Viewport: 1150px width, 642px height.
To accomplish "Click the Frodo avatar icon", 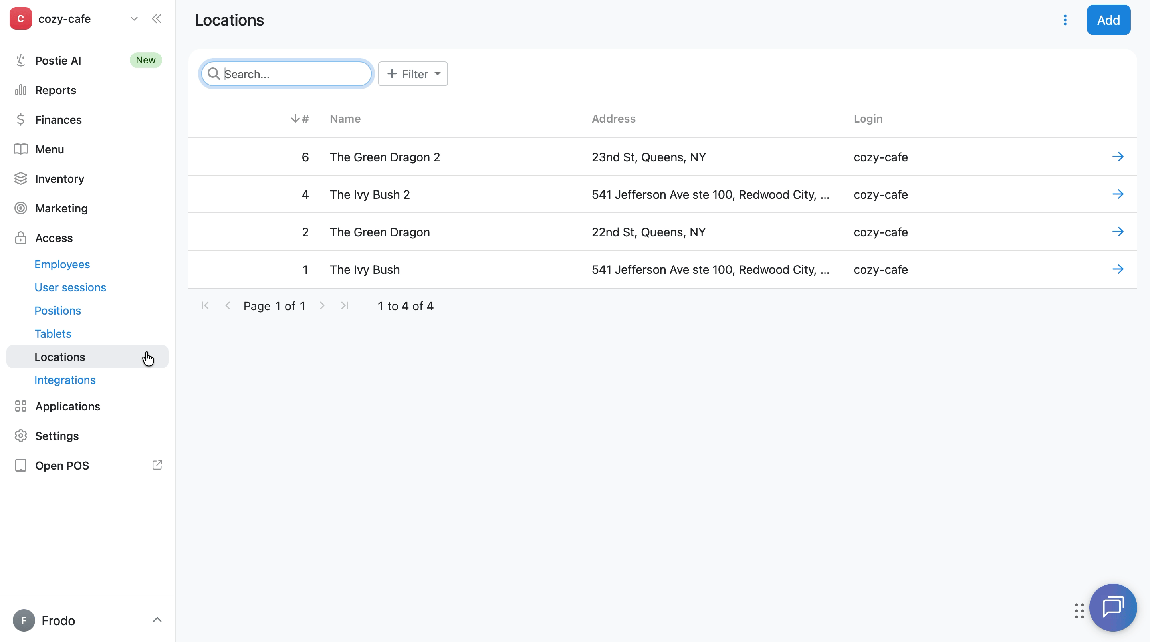I will pyautogui.click(x=24, y=620).
